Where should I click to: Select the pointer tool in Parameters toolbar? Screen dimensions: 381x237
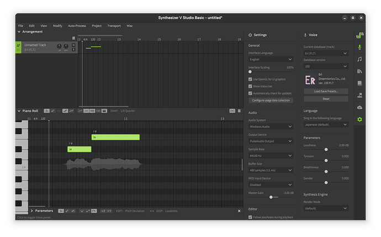tap(61, 211)
